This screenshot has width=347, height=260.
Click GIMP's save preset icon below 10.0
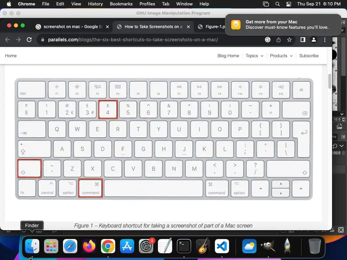coord(339,127)
